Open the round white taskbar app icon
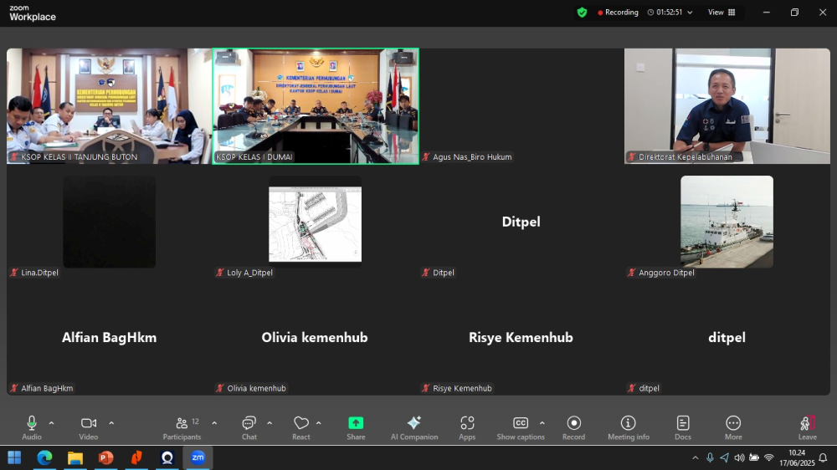This screenshot has width=837, height=470. [167, 457]
